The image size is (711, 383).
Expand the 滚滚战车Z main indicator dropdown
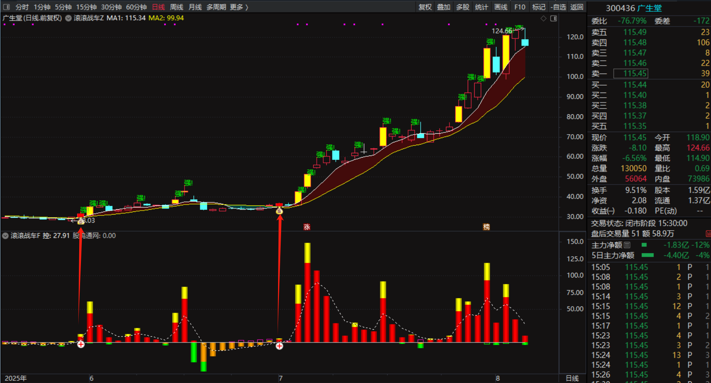pyautogui.click(x=68, y=18)
